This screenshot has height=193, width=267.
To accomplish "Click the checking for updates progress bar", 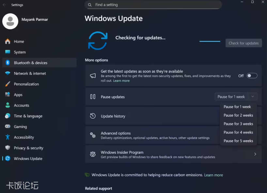I will tap(210, 41).
